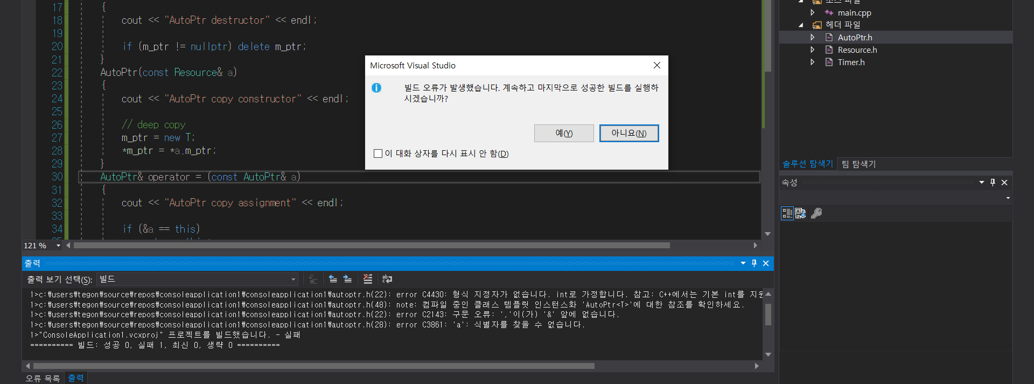1034x384 pixels.
Task: Expand AutoPtr.h tree node
Action: click(x=812, y=37)
